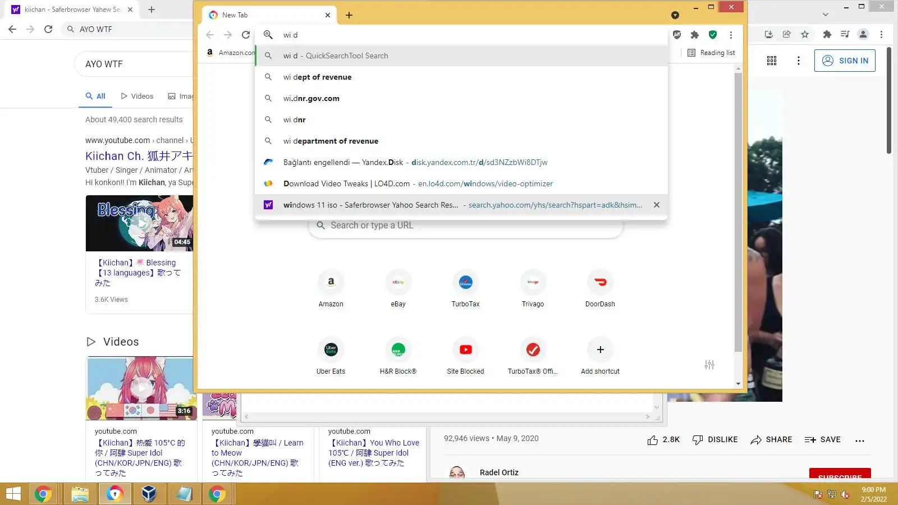Open the TurboTax shortcut tile
The image size is (898, 505).
(466, 288)
